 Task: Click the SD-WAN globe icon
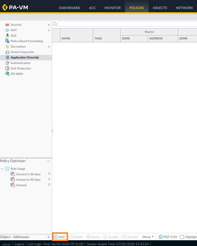7,74
